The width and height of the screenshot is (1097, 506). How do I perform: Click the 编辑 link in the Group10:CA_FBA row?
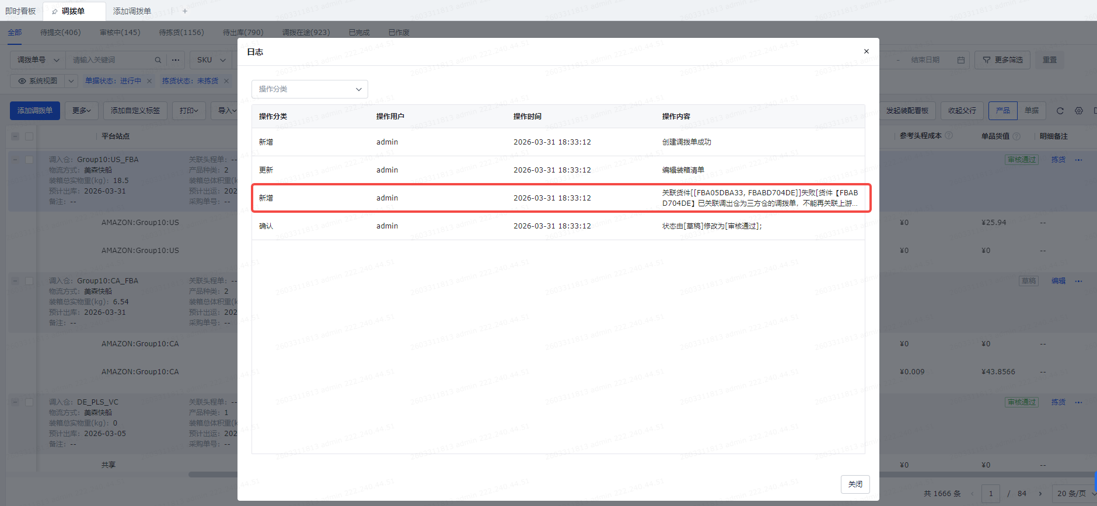pyautogui.click(x=1058, y=281)
